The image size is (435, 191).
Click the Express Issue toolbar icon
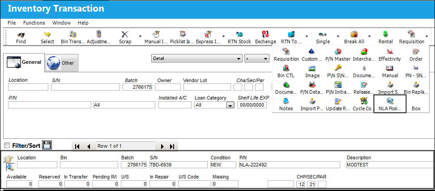[208, 34]
